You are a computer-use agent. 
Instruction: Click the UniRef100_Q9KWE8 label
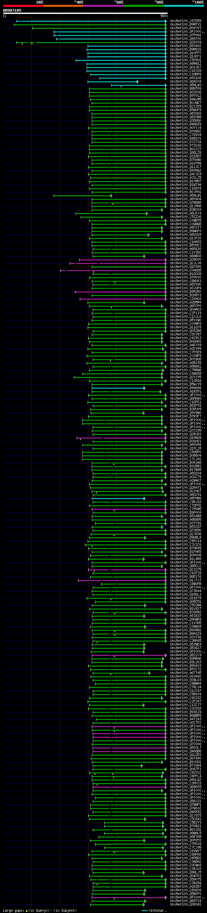coord(186,620)
